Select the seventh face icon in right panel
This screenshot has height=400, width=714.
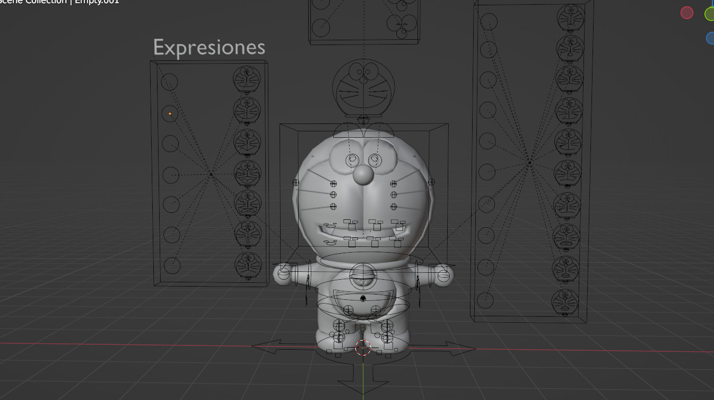click(x=568, y=206)
